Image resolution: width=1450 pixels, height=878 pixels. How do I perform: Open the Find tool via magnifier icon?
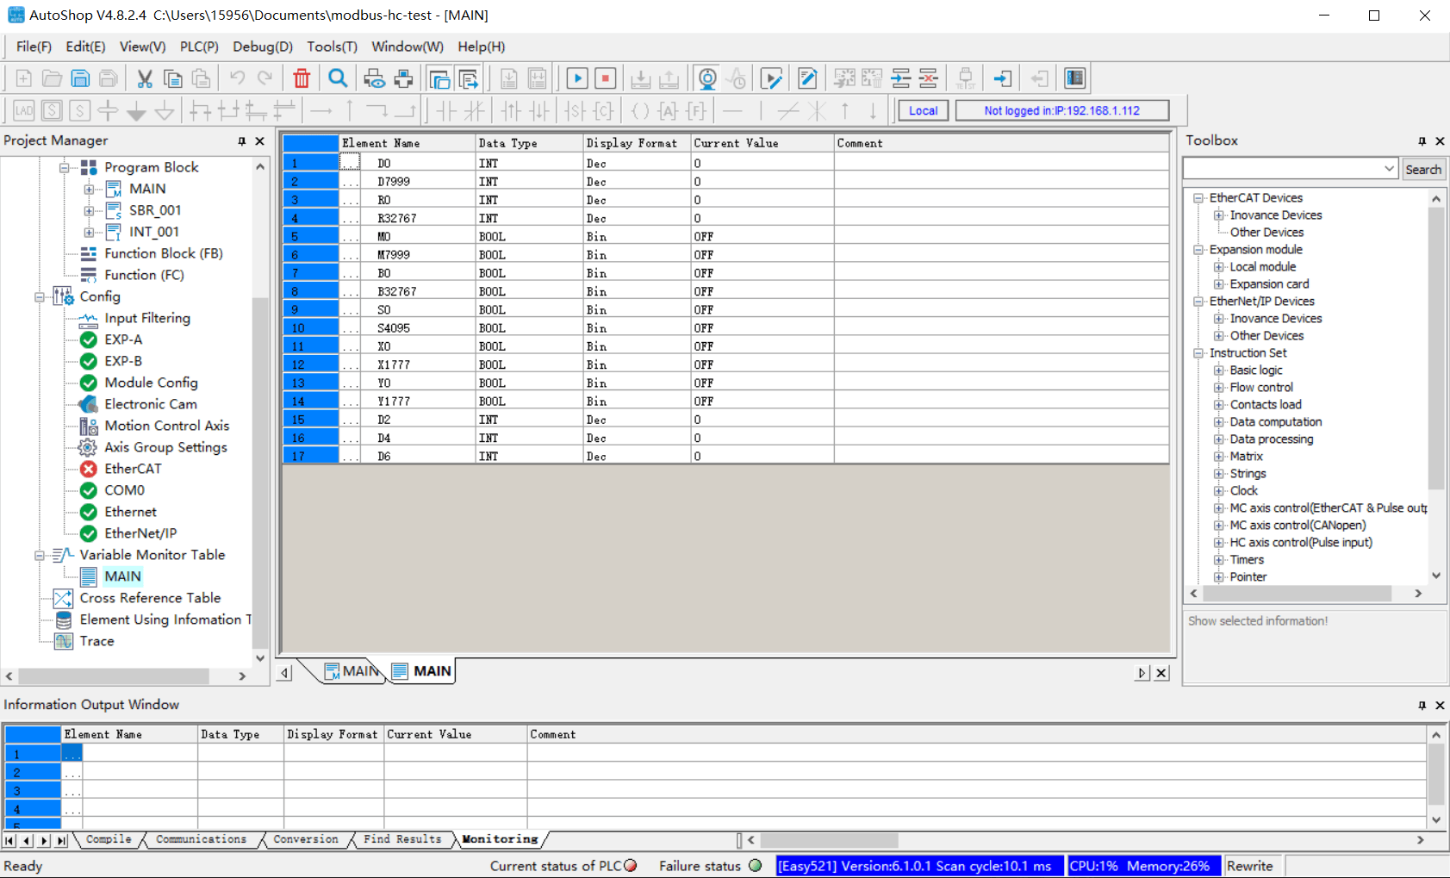tap(338, 78)
